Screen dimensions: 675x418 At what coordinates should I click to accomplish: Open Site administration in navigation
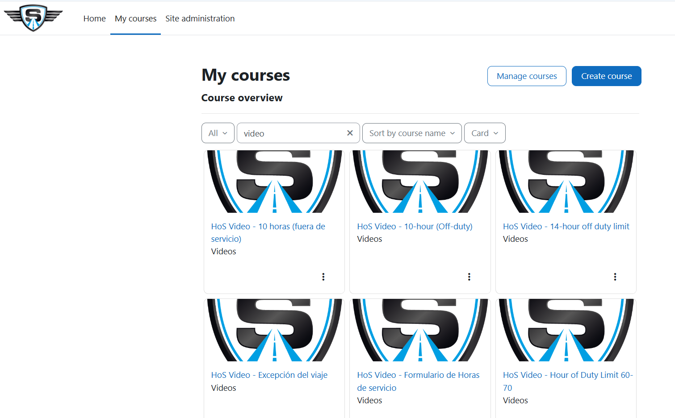pyautogui.click(x=200, y=18)
